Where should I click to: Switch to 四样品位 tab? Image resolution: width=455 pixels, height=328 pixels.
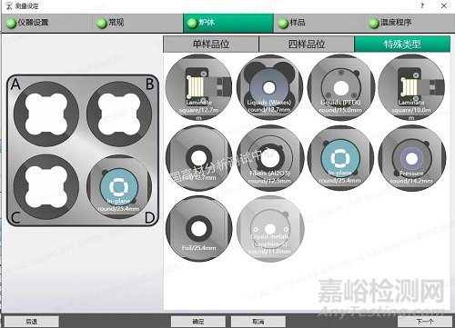click(x=307, y=45)
